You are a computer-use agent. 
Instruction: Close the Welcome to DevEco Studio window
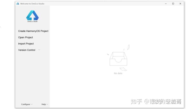pos(180,4)
